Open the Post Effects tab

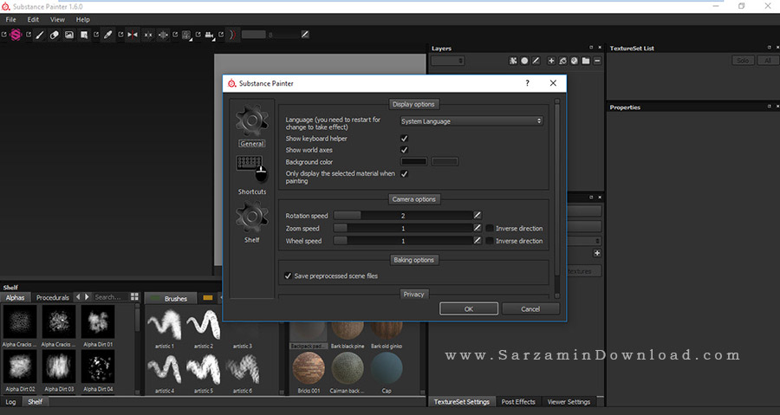tap(518, 402)
